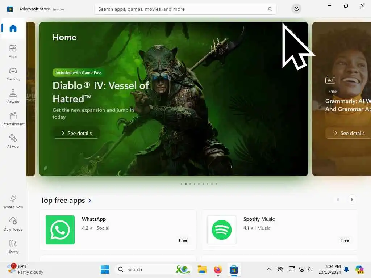Open Windows Start menu
The width and height of the screenshot is (371, 278).
105,269
